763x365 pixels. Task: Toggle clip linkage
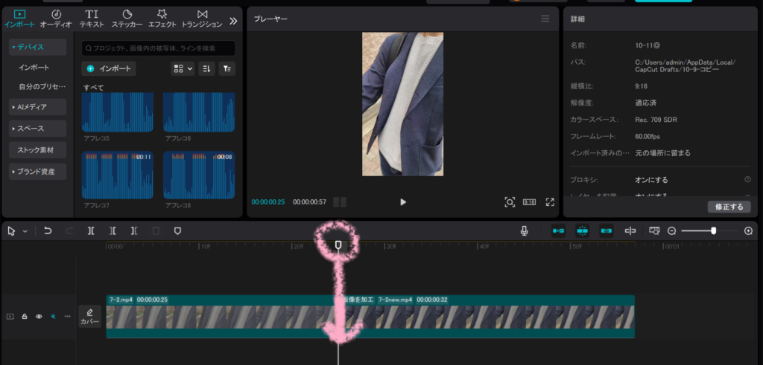tap(606, 231)
